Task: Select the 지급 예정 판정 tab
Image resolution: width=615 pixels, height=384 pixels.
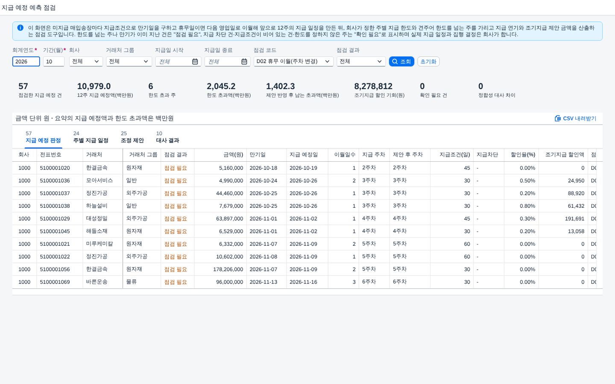Action: (43, 137)
